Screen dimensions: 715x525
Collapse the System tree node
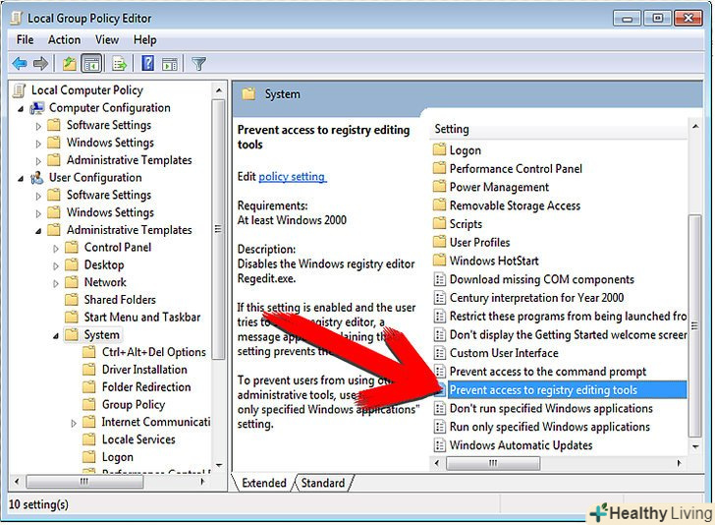point(56,336)
